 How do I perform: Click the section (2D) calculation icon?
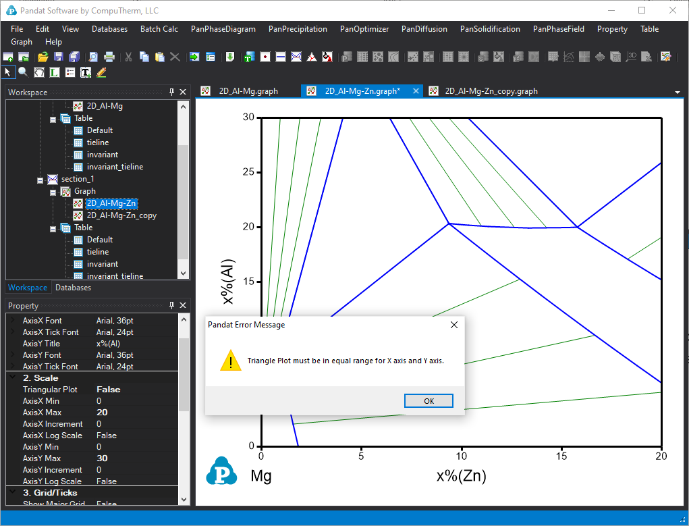(296, 57)
